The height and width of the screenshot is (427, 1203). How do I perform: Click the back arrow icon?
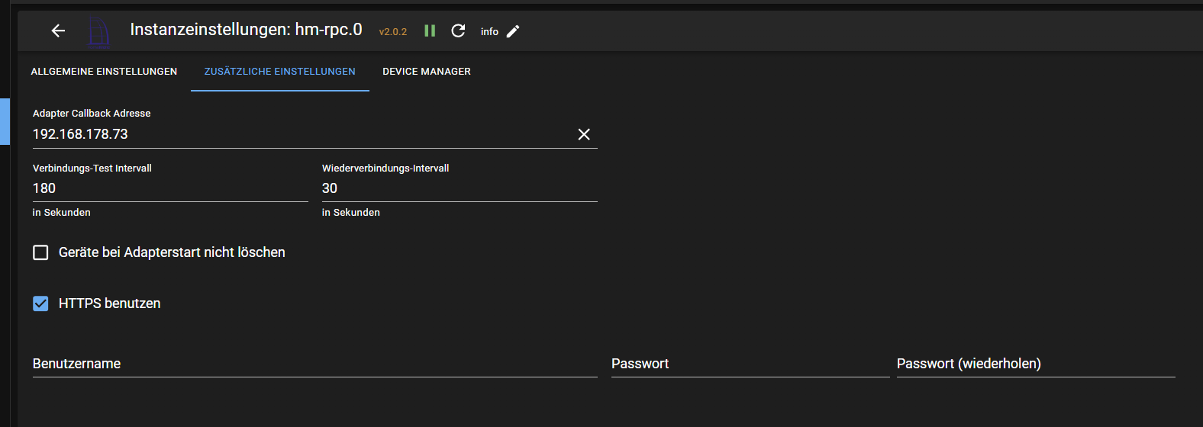click(x=58, y=30)
